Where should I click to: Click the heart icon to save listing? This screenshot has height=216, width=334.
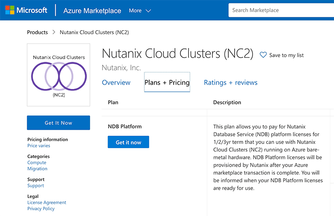(x=263, y=55)
